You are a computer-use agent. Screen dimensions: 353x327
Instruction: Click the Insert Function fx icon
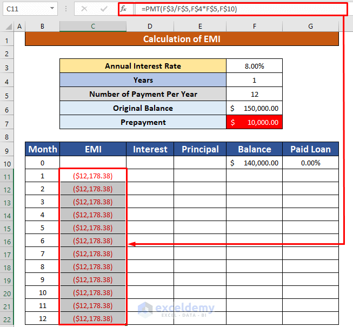tap(123, 9)
